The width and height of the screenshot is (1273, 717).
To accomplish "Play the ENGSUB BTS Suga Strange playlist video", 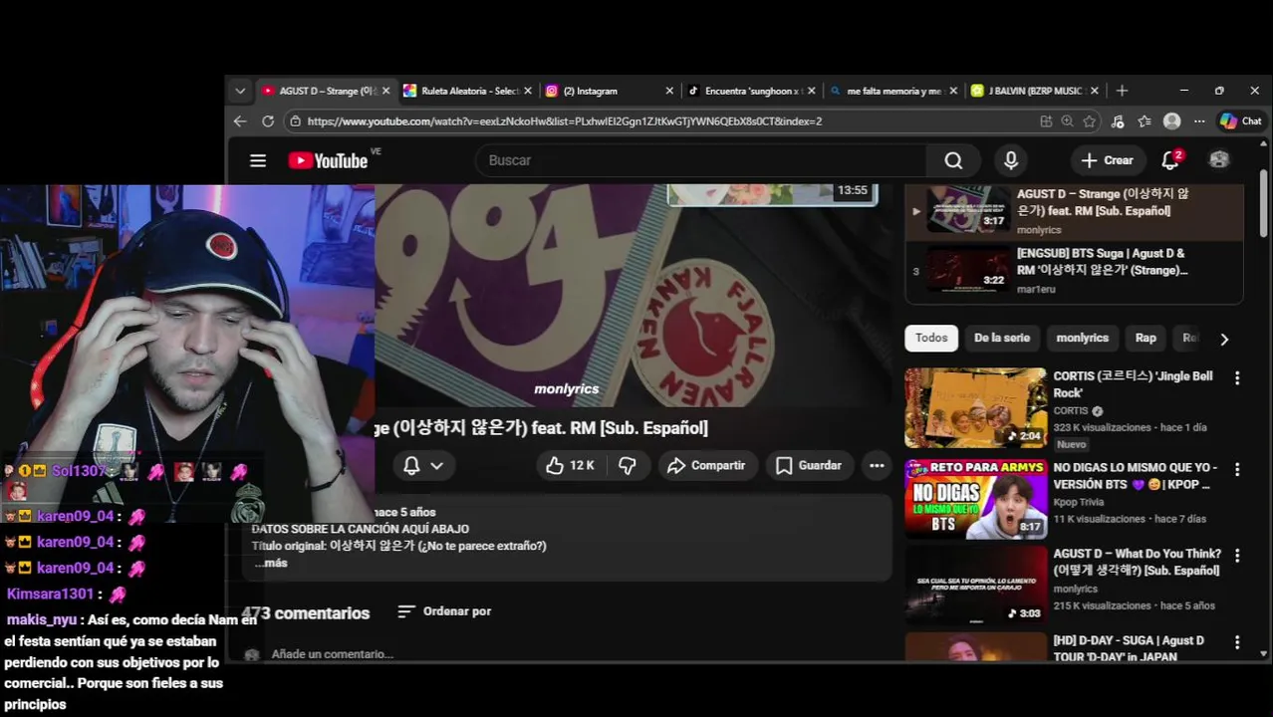I will (1074, 271).
